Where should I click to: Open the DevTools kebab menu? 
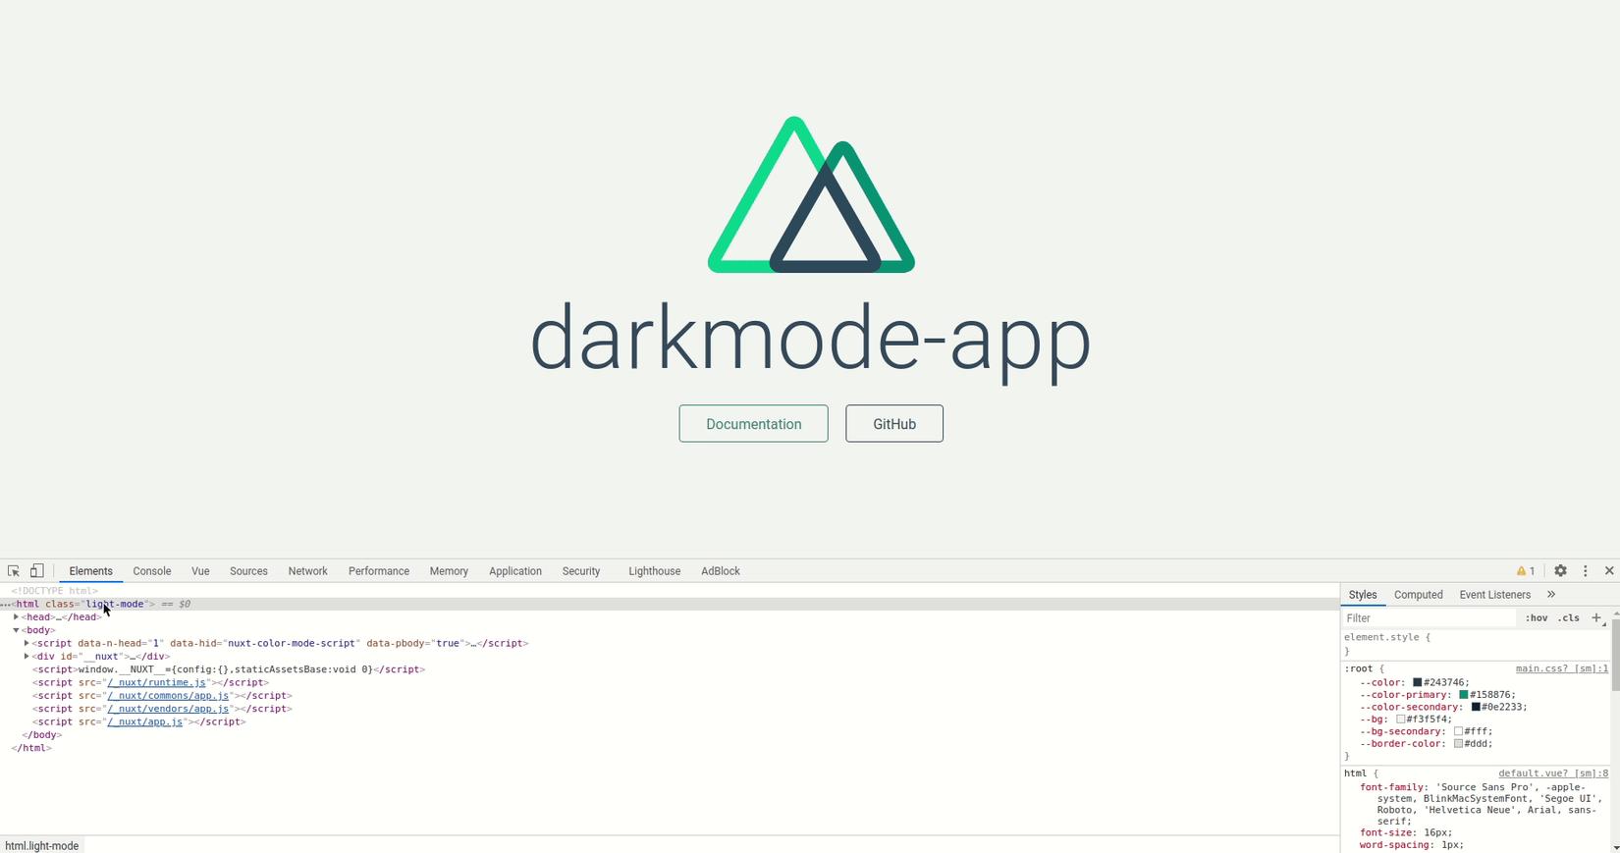(x=1585, y=571)
